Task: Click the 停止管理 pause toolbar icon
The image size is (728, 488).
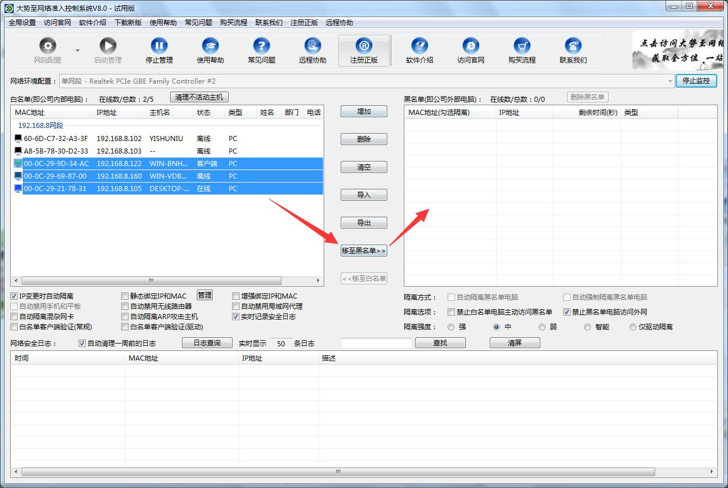Action: coord(159,46)
